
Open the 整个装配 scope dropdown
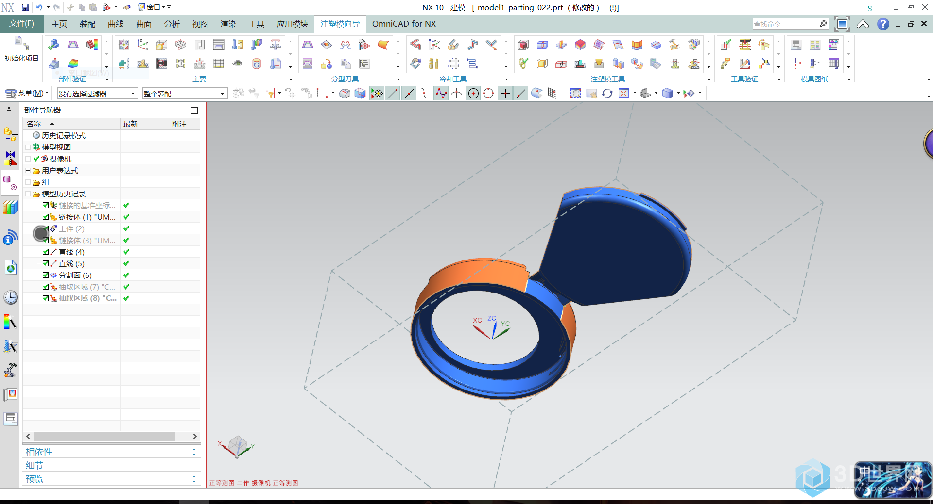click(185, 93)
